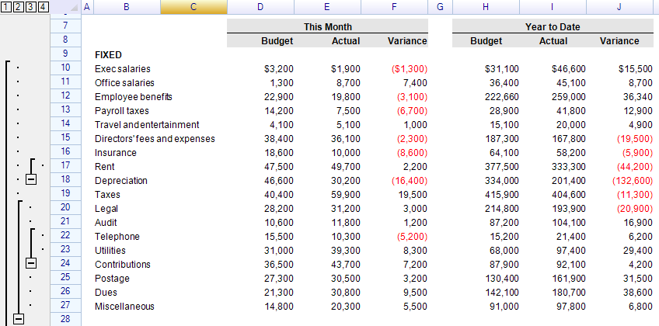Click the Exec salaries label cell
This screenshot has width=659, height=326.
click(x=122, y=69)
